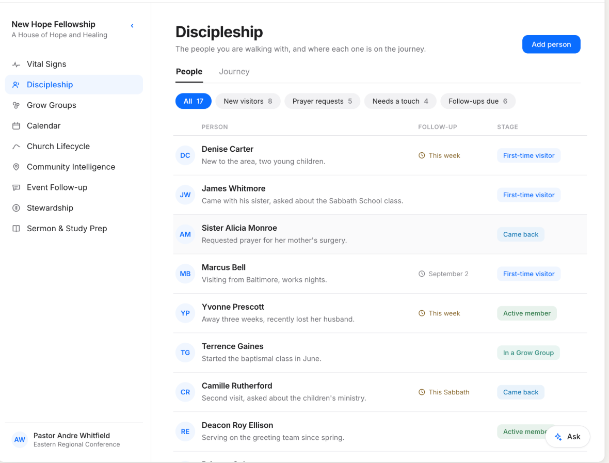Image resolution: width=609 pixels, height=463 pixels.
Task: Switch to the People tab
Action: 189,71
